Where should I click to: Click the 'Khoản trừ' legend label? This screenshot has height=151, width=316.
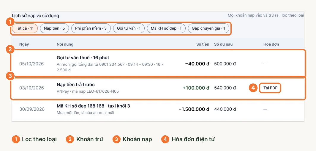coord(90,139)
